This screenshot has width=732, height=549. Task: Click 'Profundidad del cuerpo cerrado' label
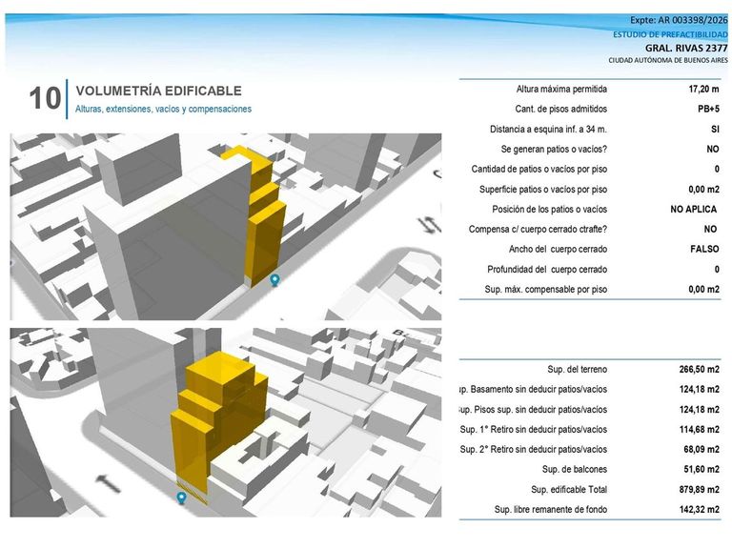pos(547,270)
